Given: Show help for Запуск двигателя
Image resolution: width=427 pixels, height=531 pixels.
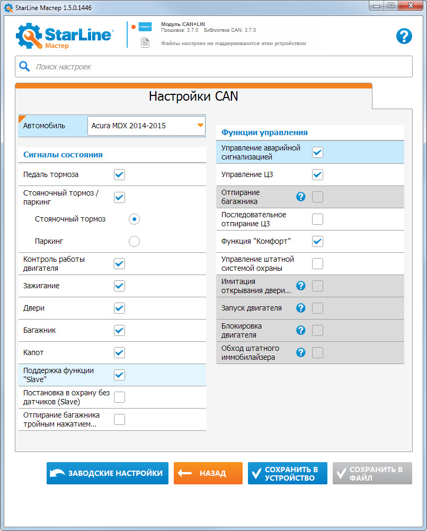Looking at the screenshot, I should (x=301, y=308).
